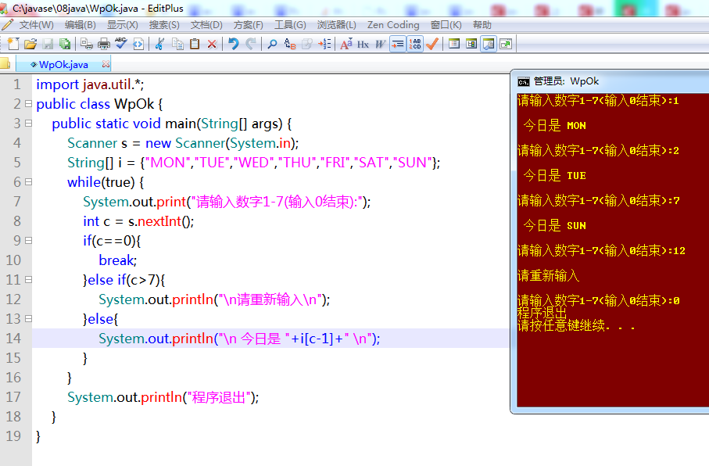The width and height of the screenshot is (709, 466).
Task: Collapse the else block on line 13
Action: pos(28,319)
